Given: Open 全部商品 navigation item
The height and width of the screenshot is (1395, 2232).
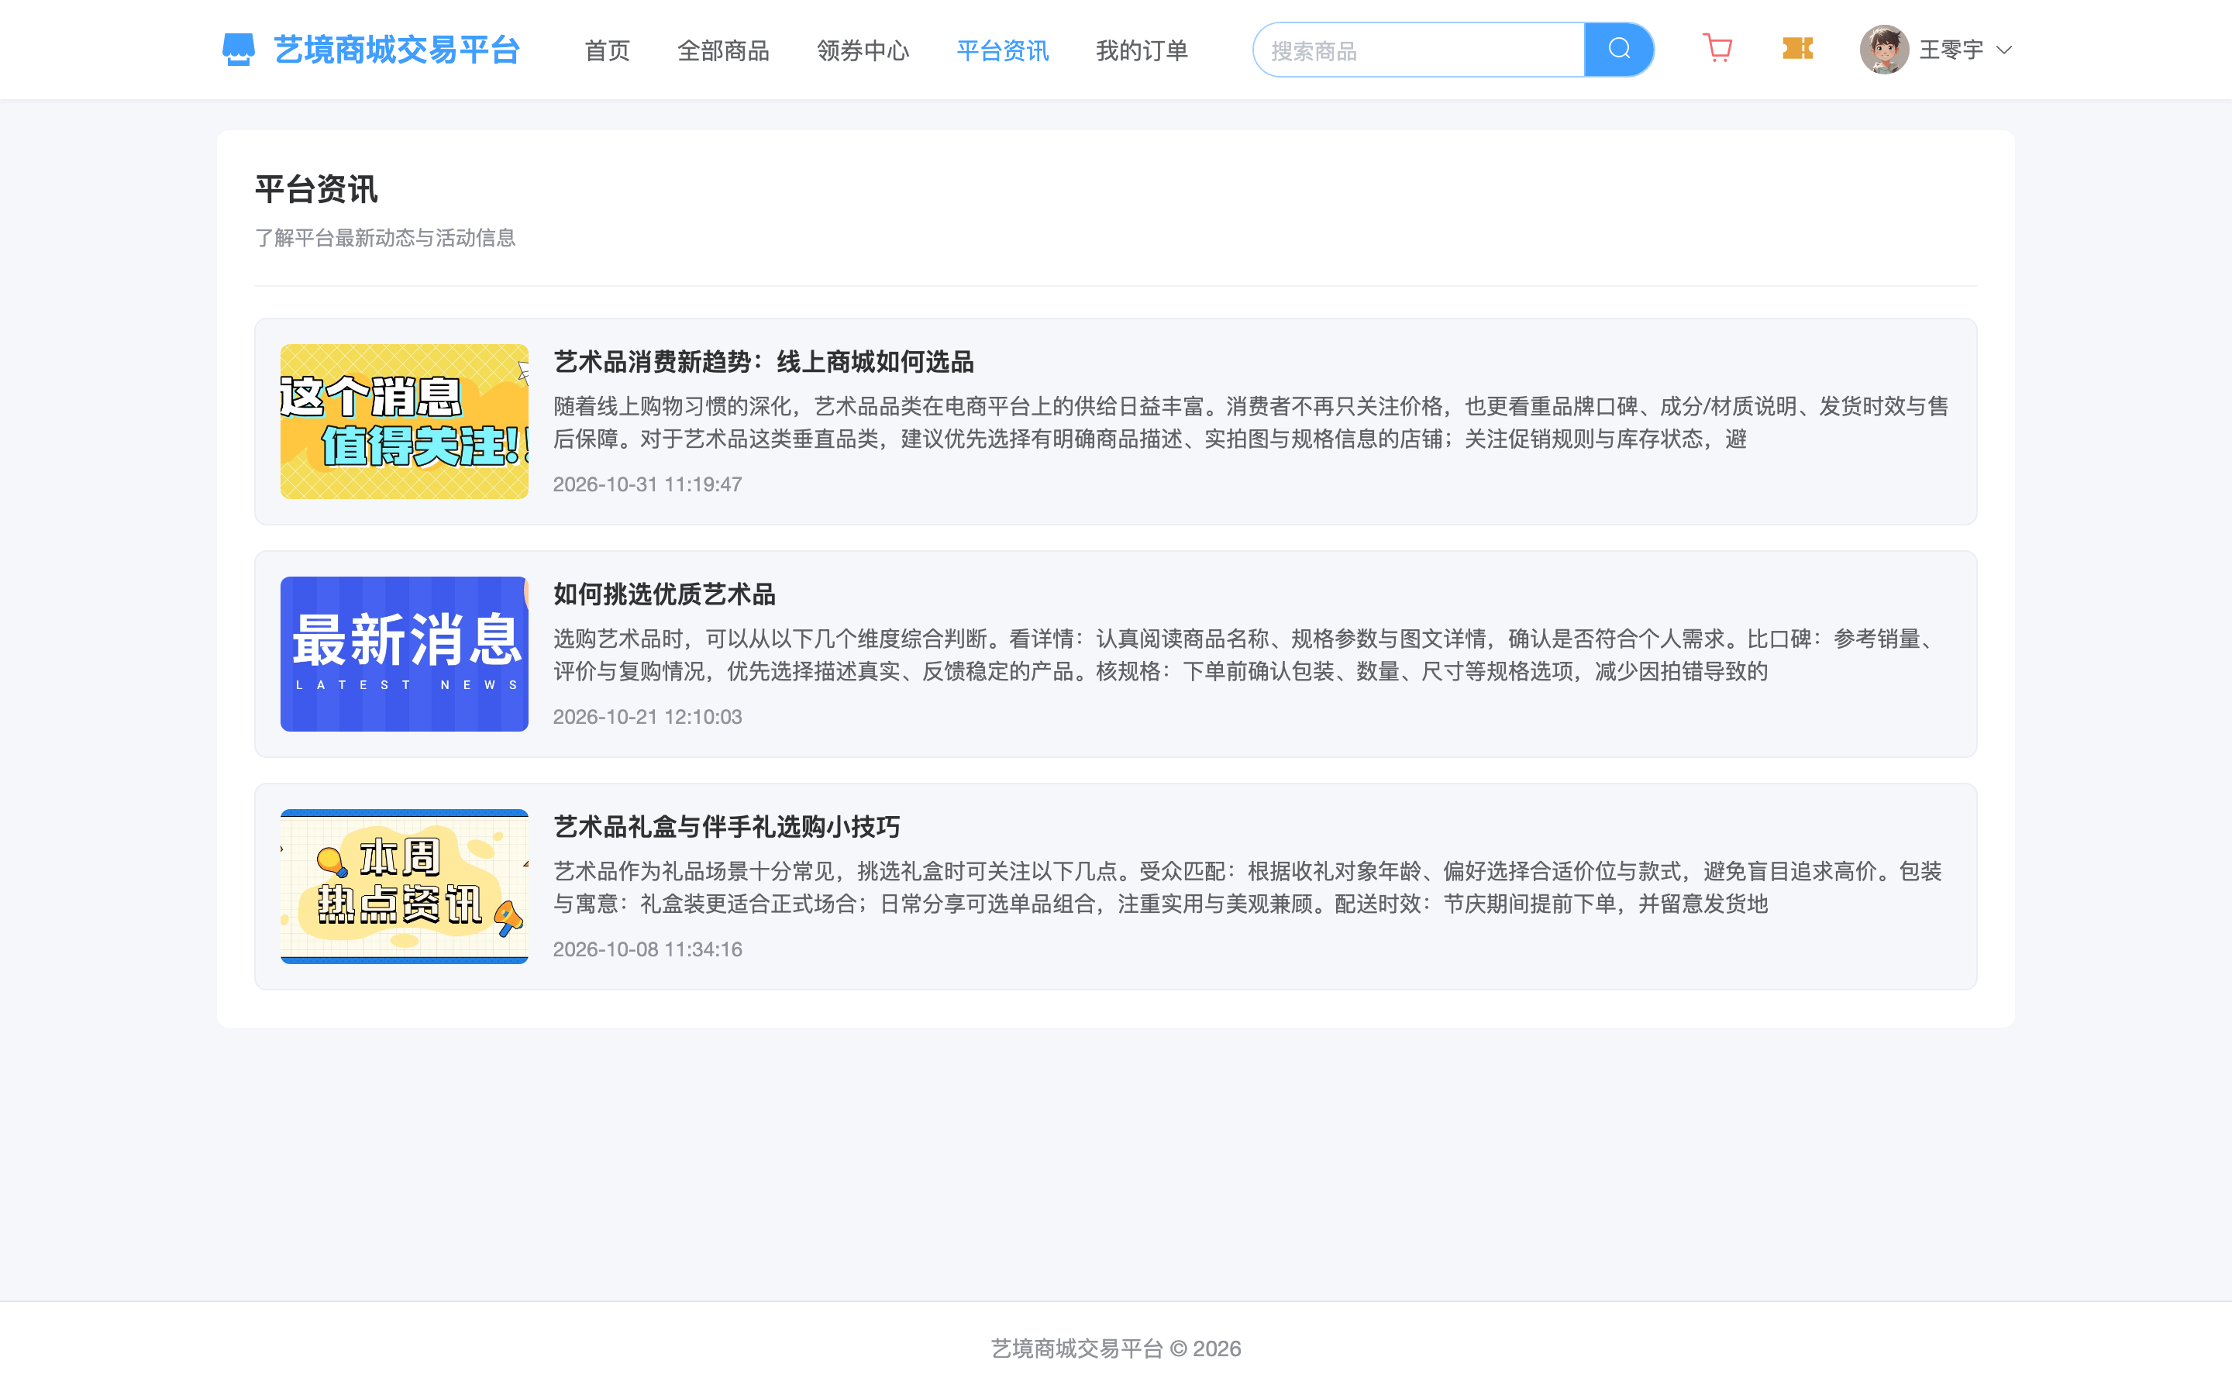Looking at the screenshot, I should coord(723,50).
